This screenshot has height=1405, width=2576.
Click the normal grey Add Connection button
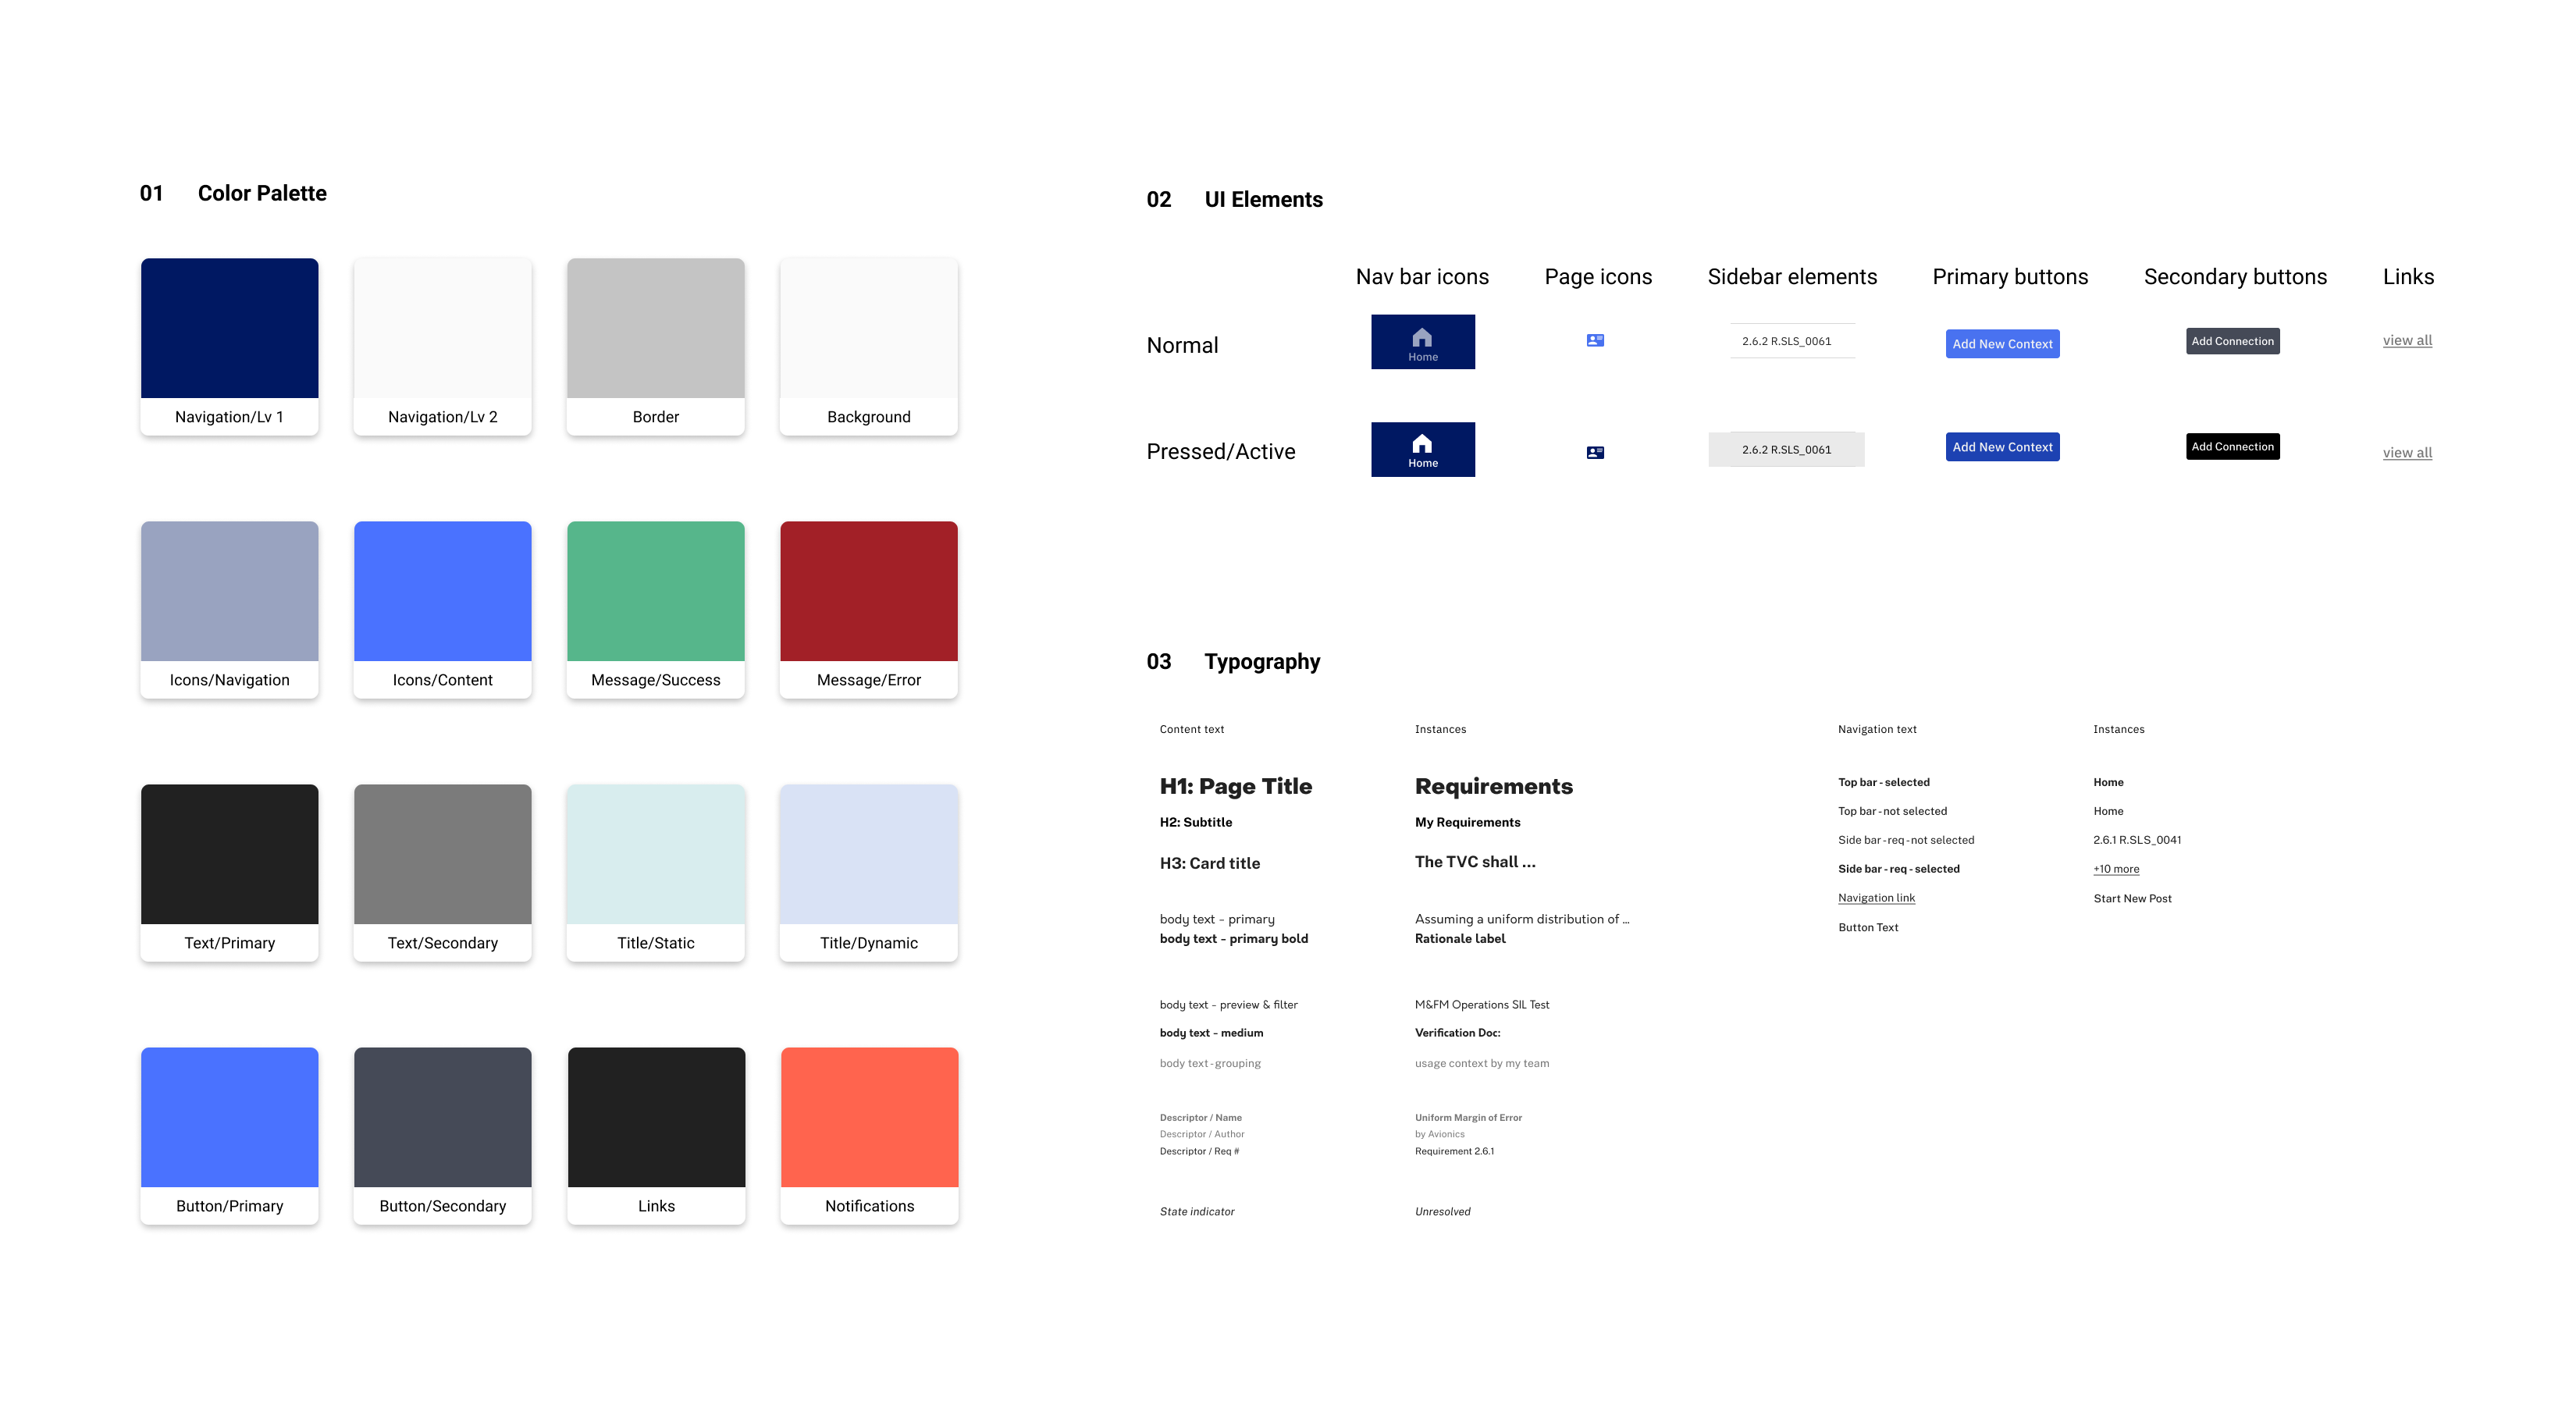pos(2232,341)
